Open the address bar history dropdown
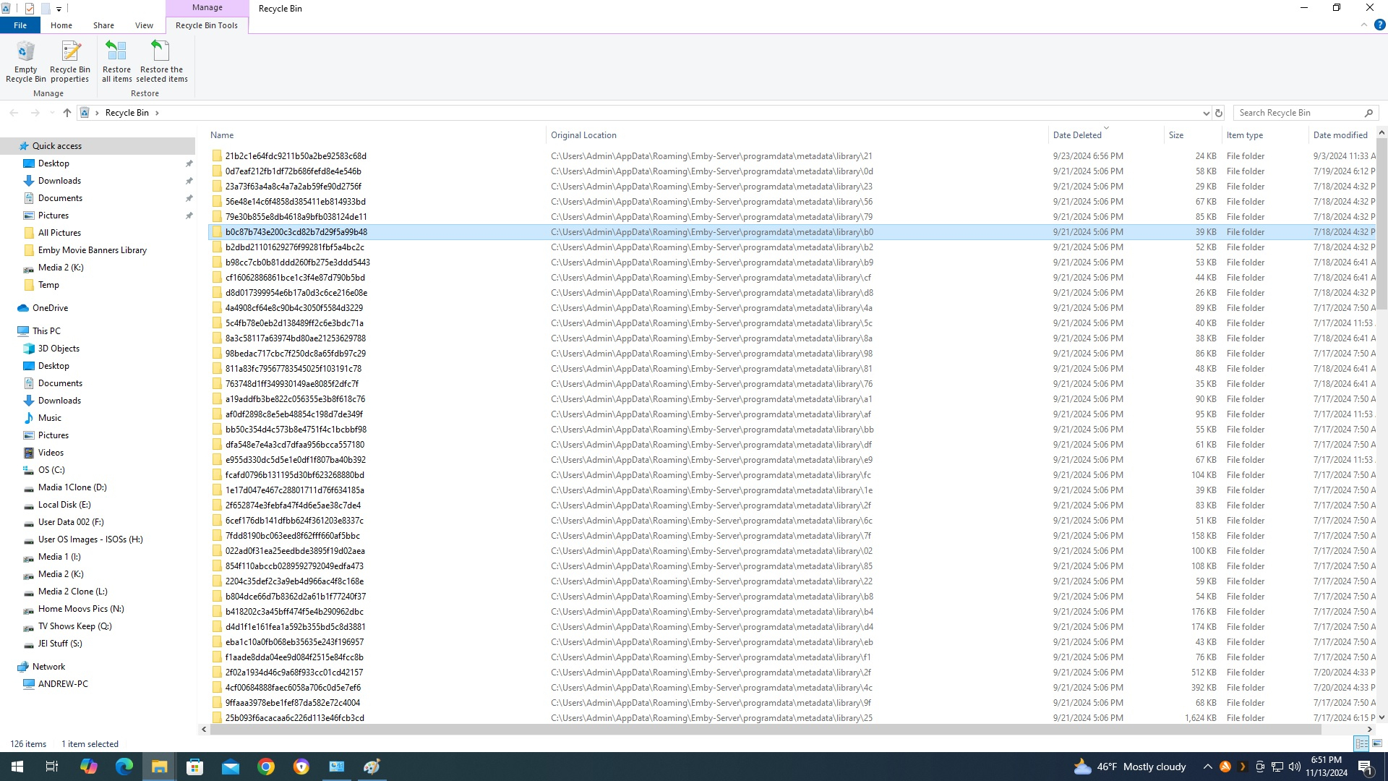Image resolution: width=1388 pixels, height=781 pixels. coord(1206,113)
